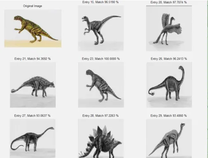The image size is (208, 158).
Task: Open the Entry 26 long-neck sauropod image
Action: pos(169,85)
